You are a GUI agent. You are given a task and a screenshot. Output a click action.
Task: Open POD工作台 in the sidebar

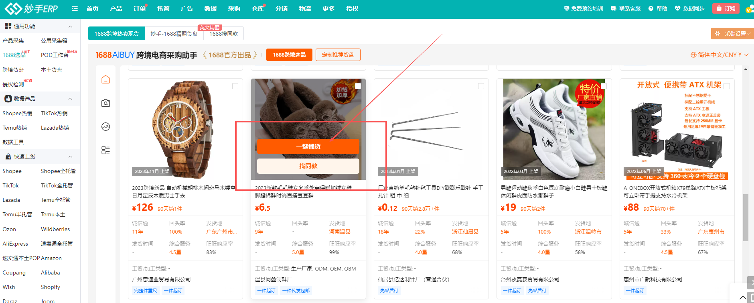[x=55, y=55]
